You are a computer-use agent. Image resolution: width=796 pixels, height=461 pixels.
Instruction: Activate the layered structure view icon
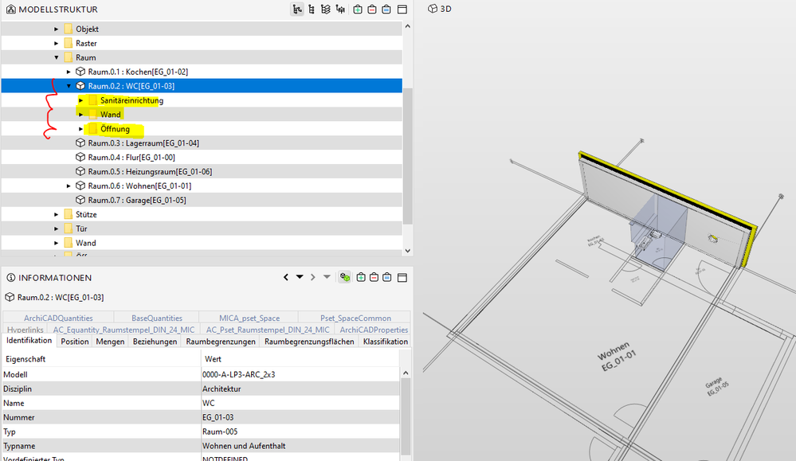[324, 9]
